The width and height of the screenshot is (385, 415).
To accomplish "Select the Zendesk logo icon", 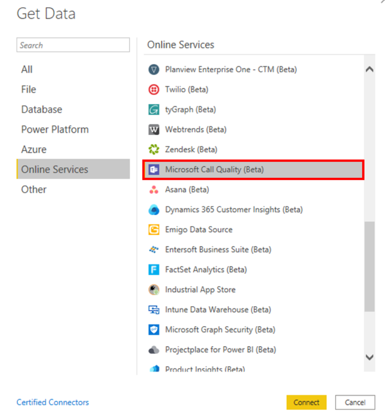I will (153, 149).
